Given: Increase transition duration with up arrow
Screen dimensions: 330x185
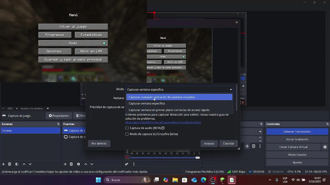Looking at the screenshot, I should point(260,138).
